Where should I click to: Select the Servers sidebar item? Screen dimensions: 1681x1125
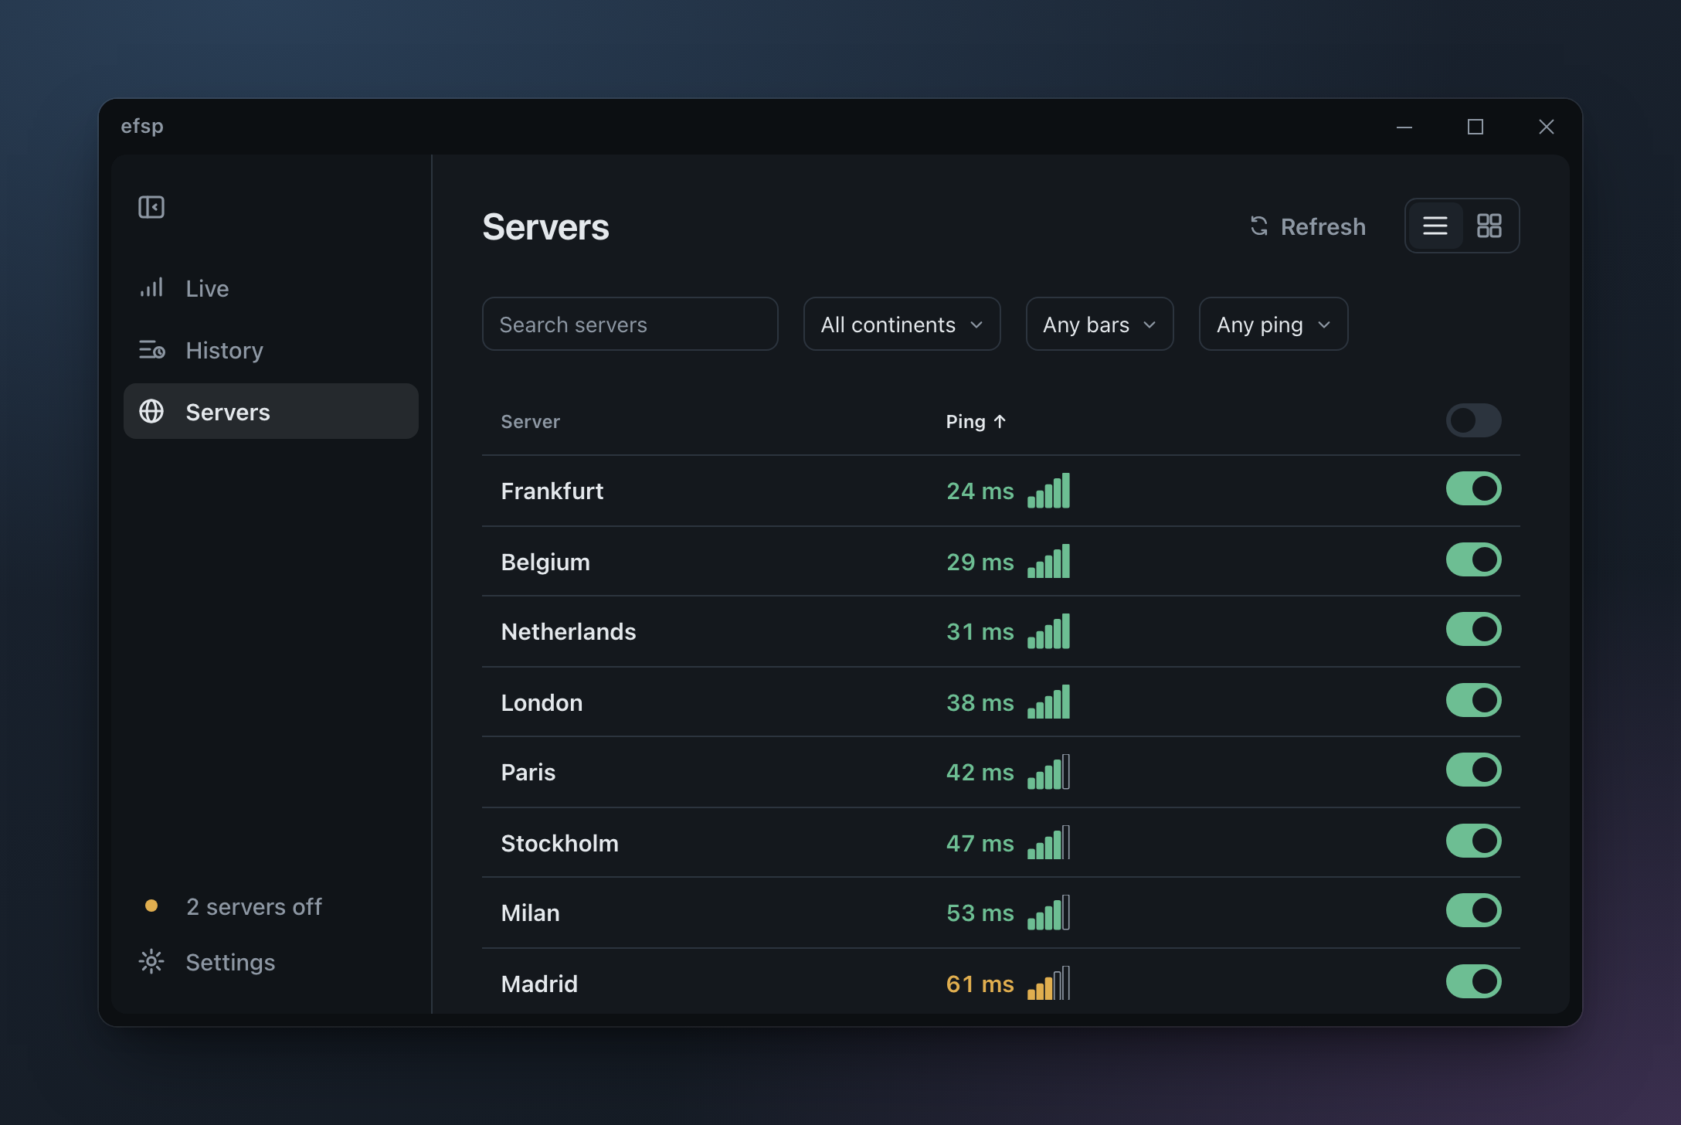click(x=270, y=412)
